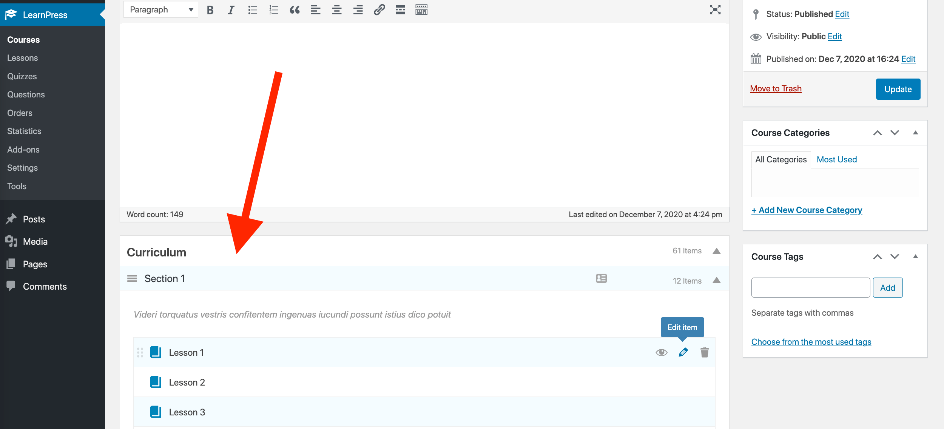Screen dimensions: 944x429
Task: Enable distraction-free fullscreen mode
Action: click(x=715, y=10)
